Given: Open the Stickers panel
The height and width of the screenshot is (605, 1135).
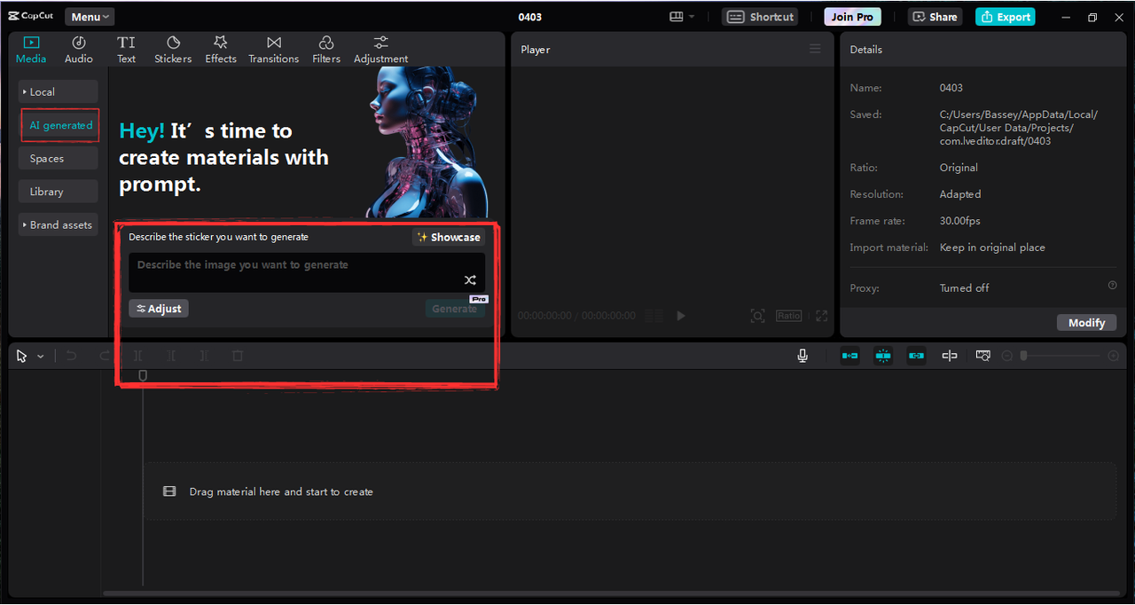Looking at the screenshot, I should (172, 49).
